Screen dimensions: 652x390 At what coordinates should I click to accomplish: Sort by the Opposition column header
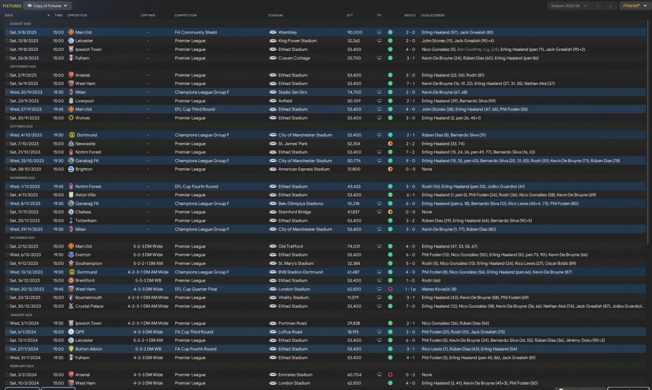tap(77, 15)
